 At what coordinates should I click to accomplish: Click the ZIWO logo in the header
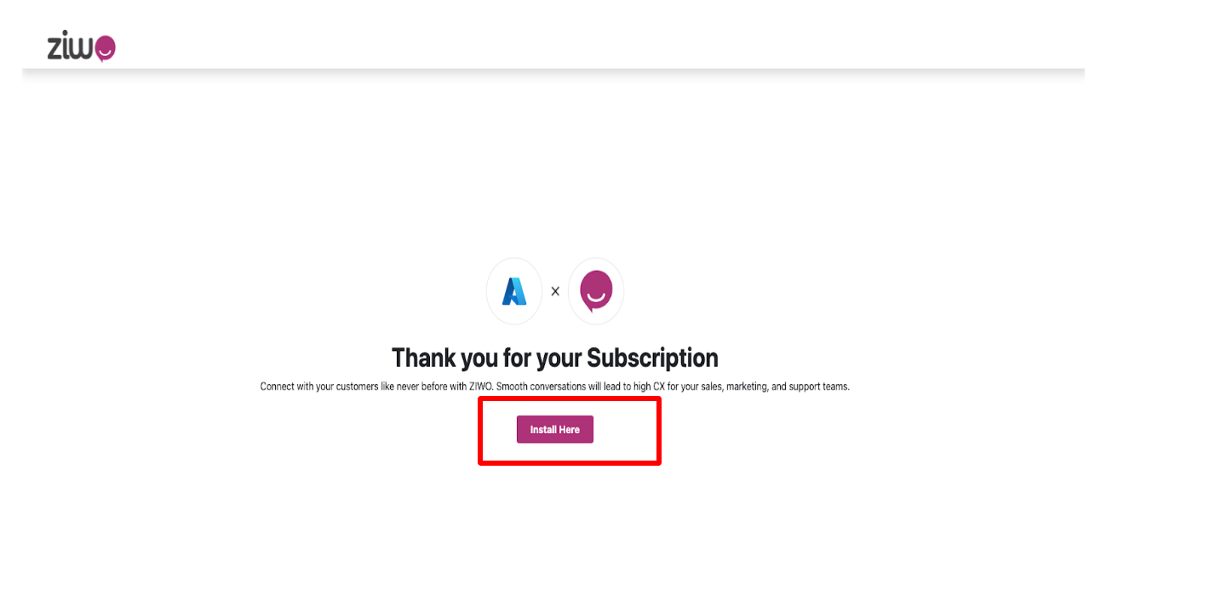tap(81, 49)
